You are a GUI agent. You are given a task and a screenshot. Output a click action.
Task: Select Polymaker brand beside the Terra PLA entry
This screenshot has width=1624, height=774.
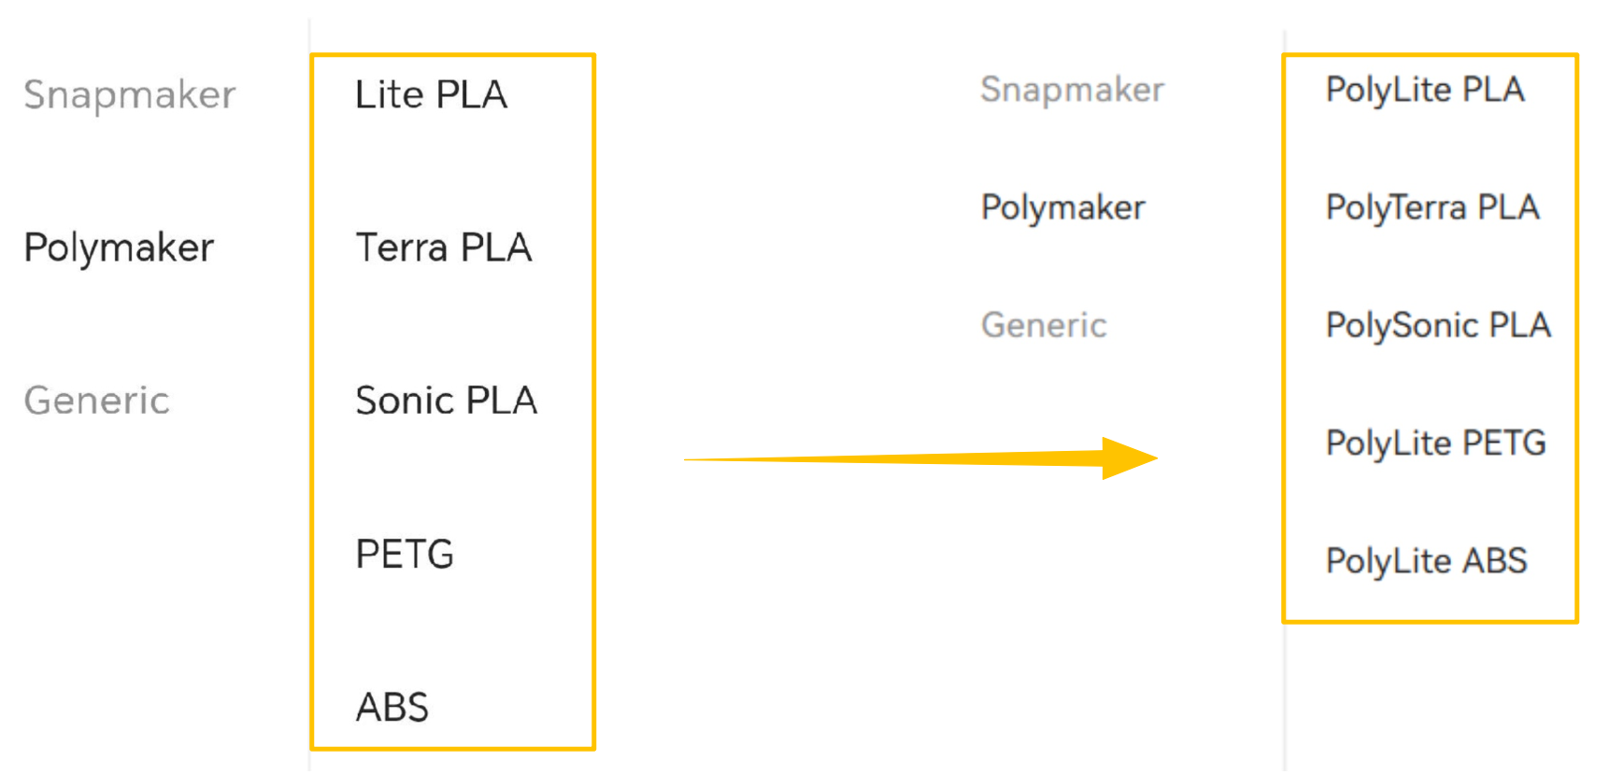point(119,247)
